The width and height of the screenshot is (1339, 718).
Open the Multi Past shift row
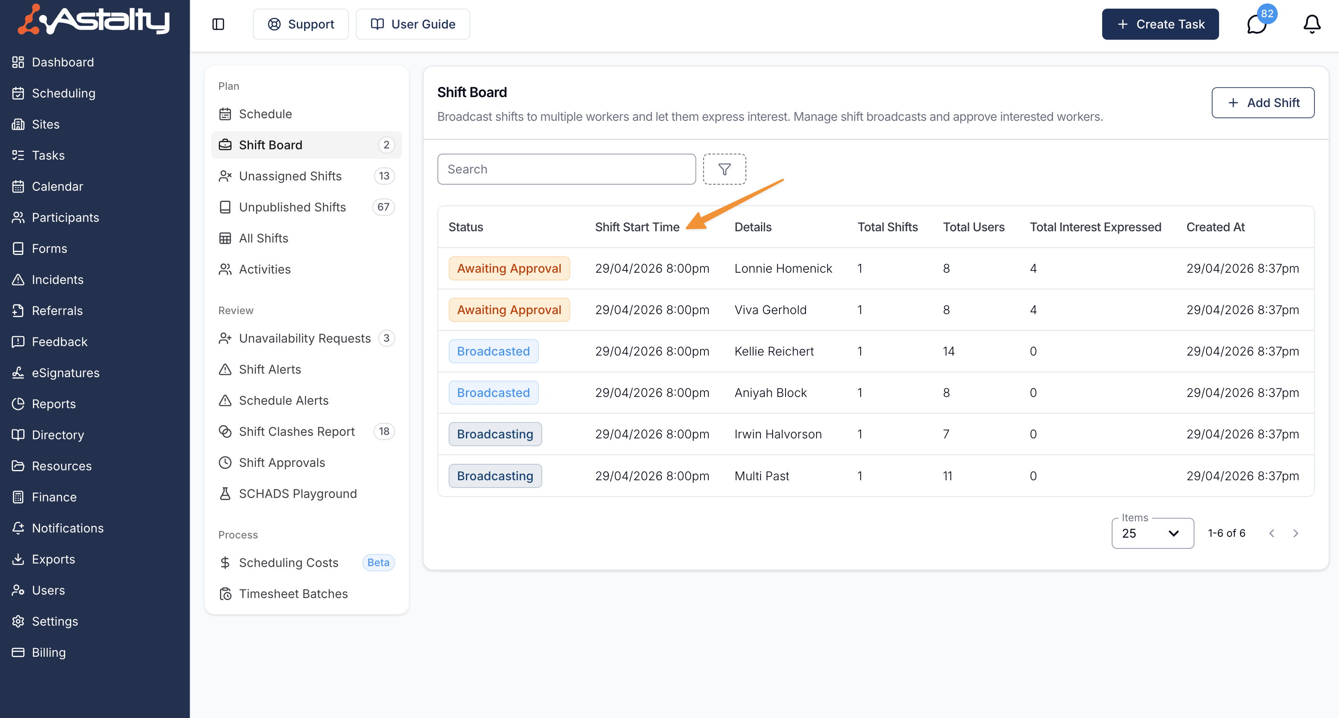[x=876, y=476]
